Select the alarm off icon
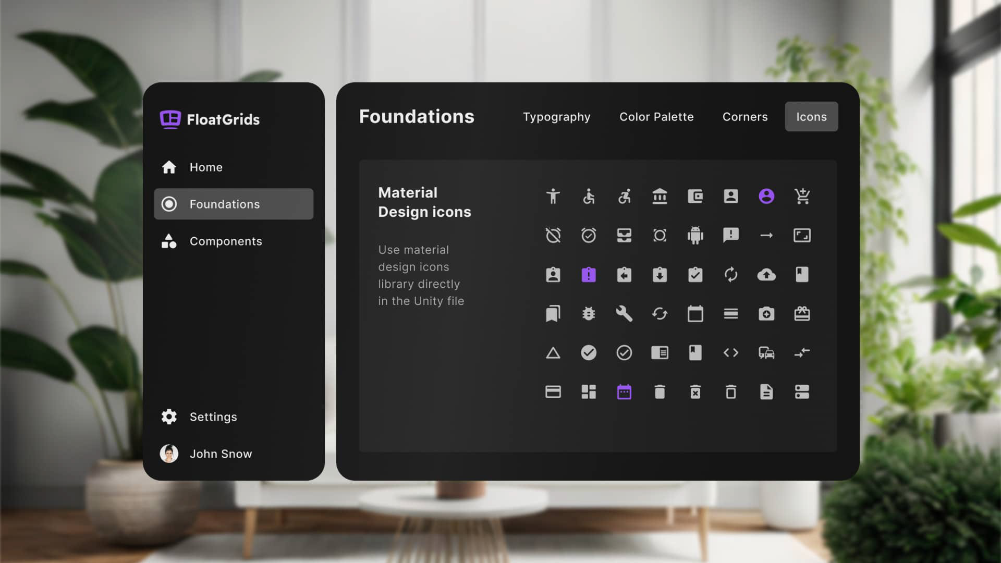The width and height of the screenshot is (1001, 563). 553,235
